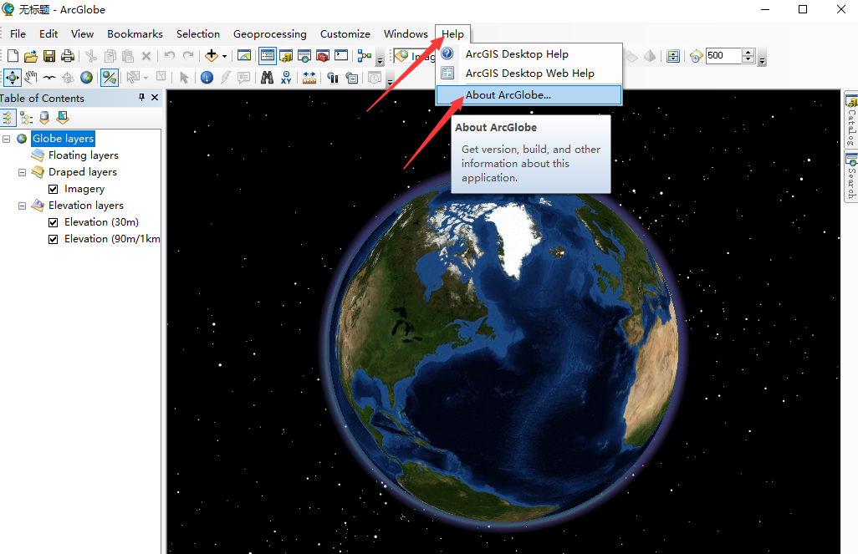The height and width of the screenshot is (554, 858).
Task: Click the clock icon beside the 500 field
Action: (x=696, y=56)
